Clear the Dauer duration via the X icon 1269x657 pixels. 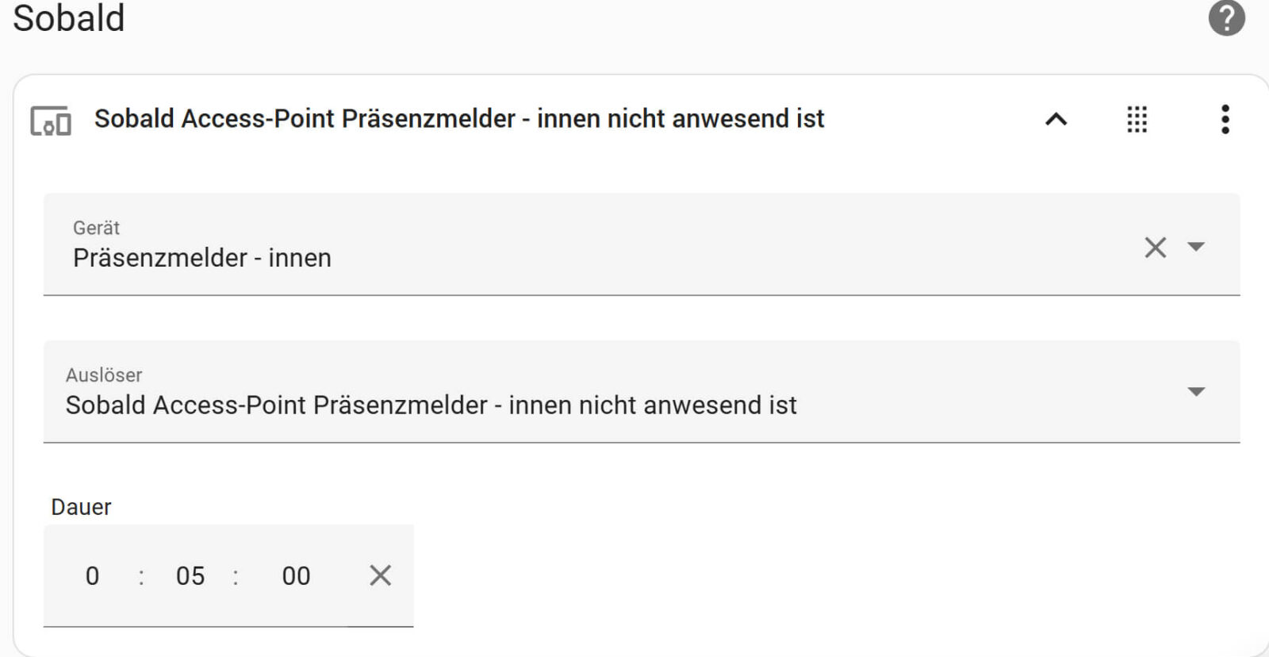[x=380, y=575]
